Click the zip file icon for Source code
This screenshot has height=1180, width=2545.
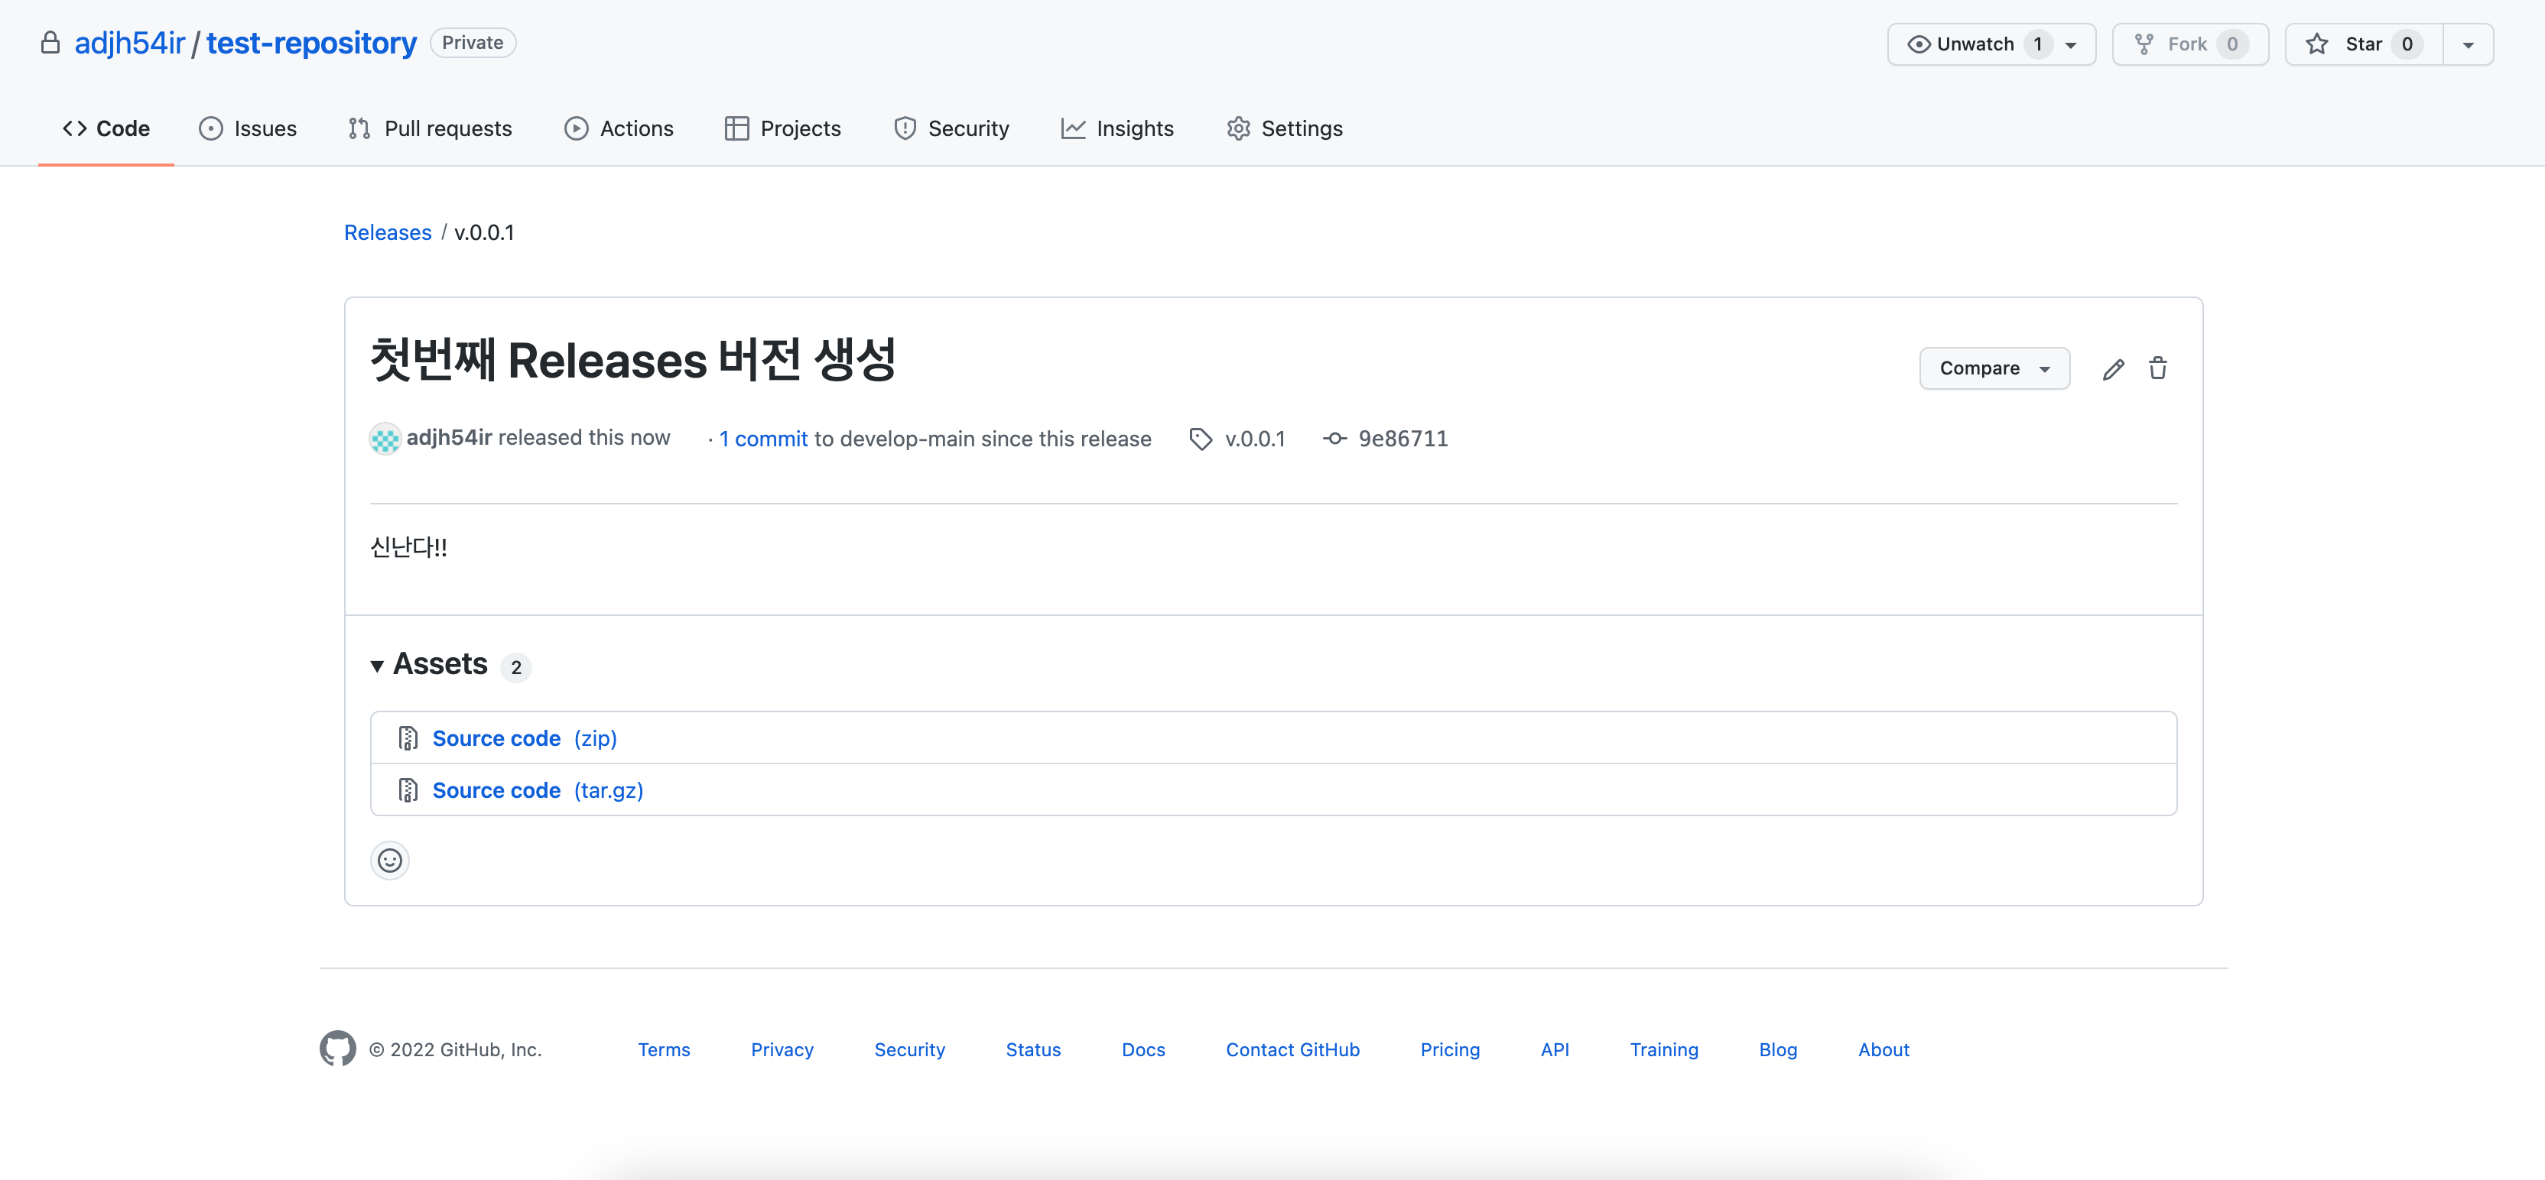(407, 738)
